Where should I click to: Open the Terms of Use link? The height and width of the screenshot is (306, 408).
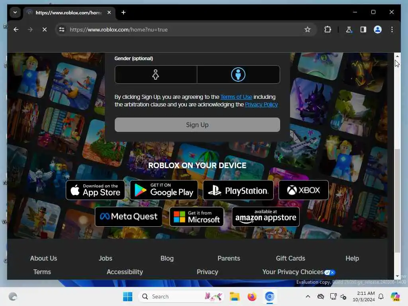[x=236, y=97]
